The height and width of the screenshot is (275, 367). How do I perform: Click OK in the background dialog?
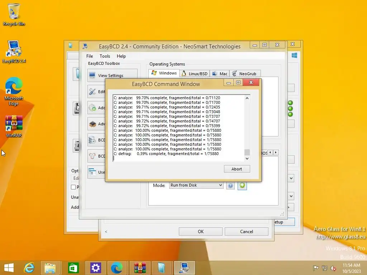tap(201, 232)
